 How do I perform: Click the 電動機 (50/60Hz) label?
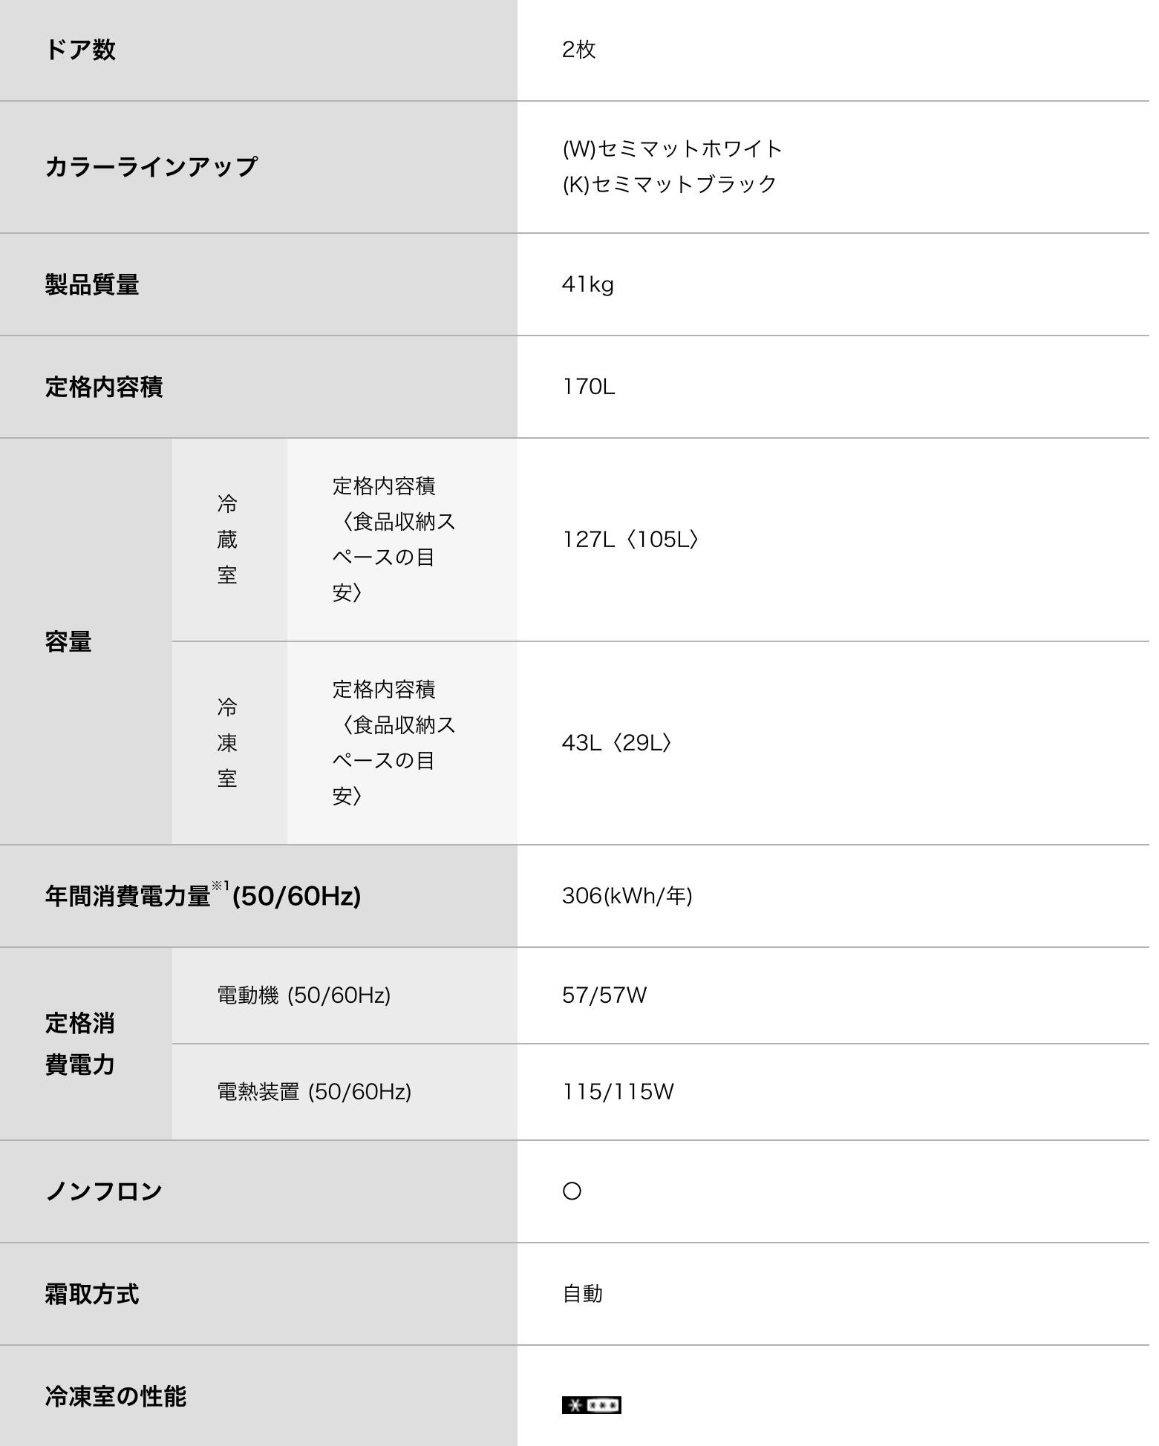tap(304, 995)
